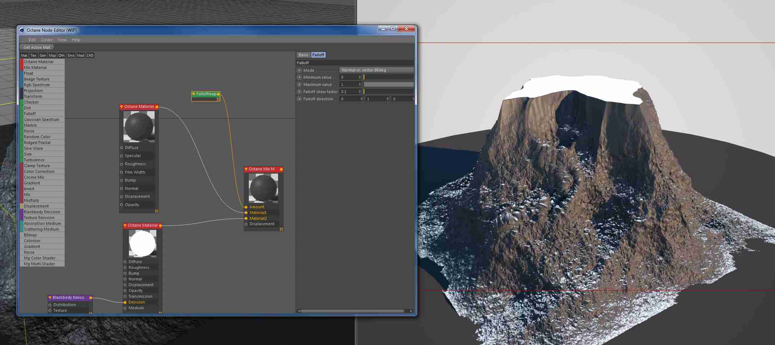The image size is (775, 345).
Task: Click the Octane Mix M node's sphere preview
Action: click(264, 188)
